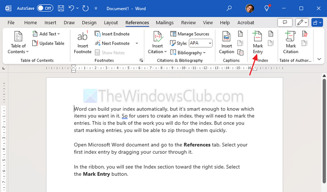Viewport: 327px width, 192px height.
Task: Click the Mark Citation button
Action: [x=291, y=42]
